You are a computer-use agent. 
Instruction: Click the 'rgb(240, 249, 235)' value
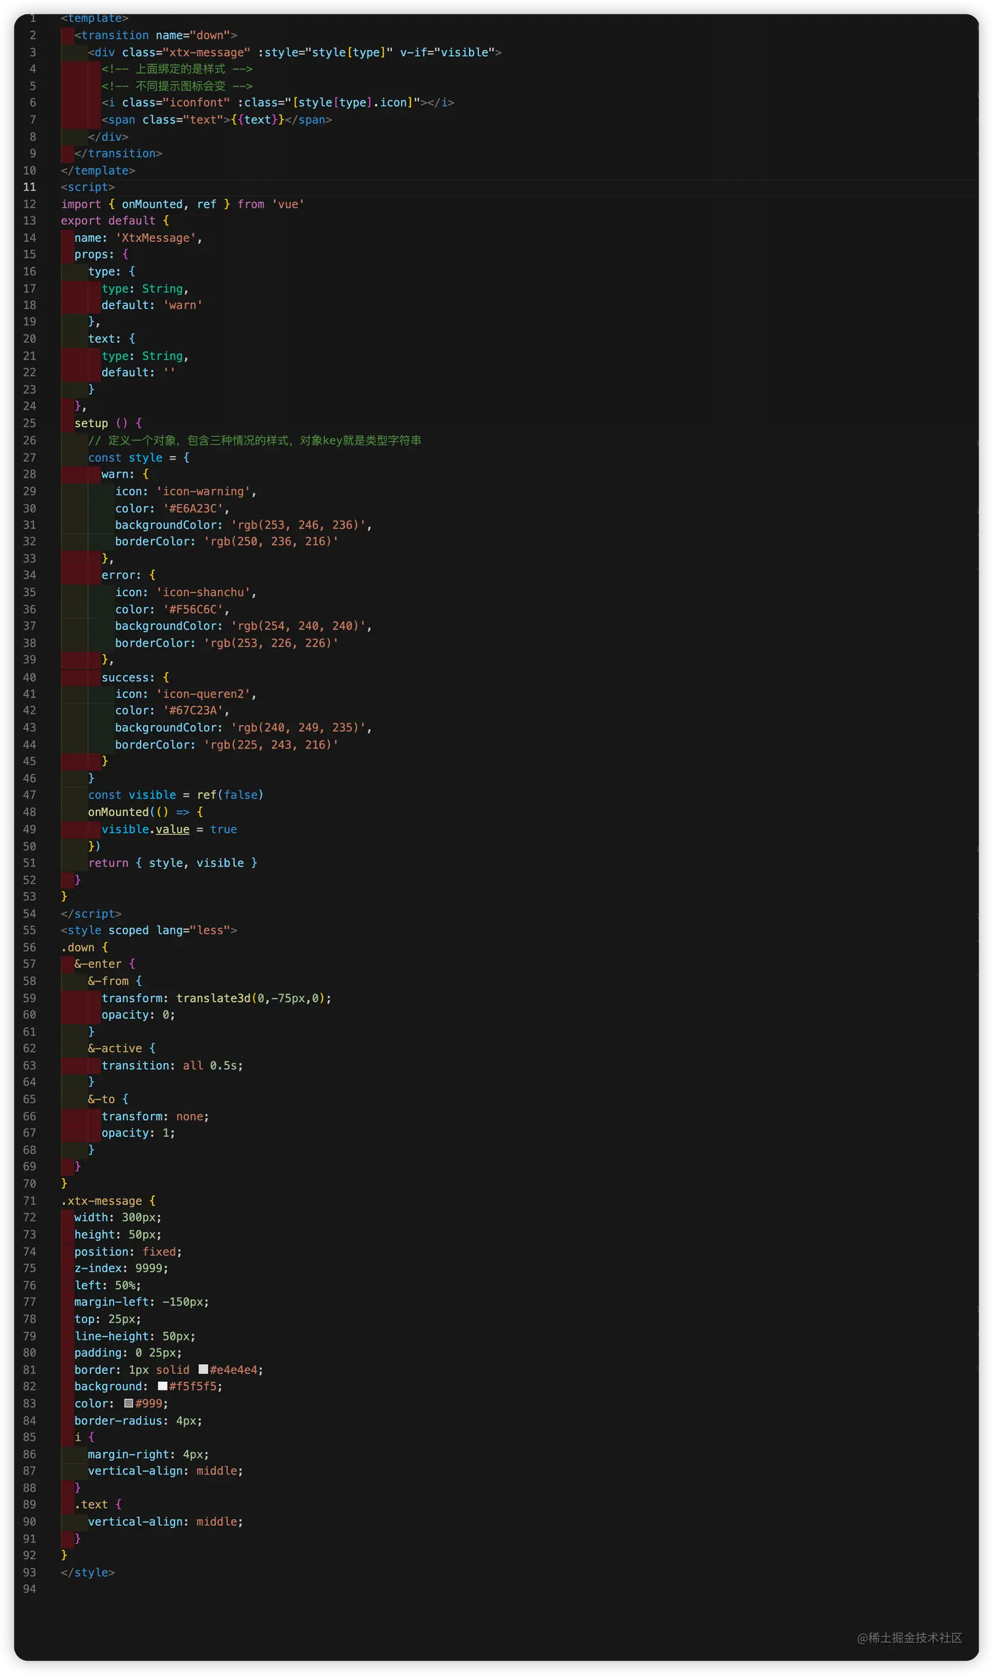click(x=298, y=727)
